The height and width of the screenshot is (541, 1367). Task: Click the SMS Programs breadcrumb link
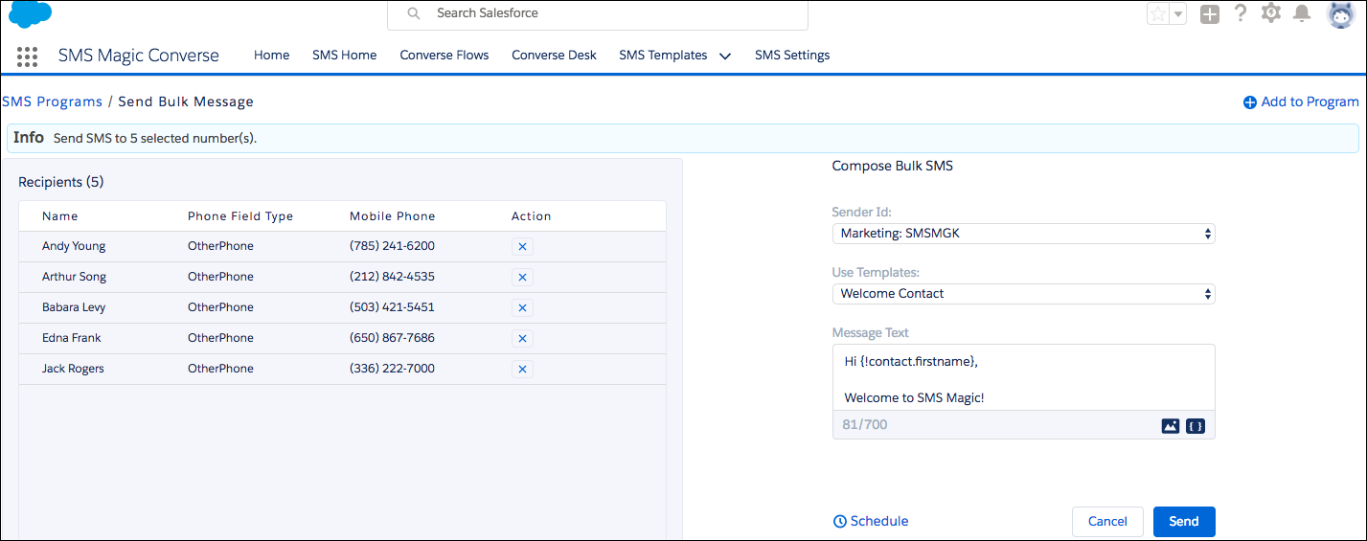click(x=52, y=101)
